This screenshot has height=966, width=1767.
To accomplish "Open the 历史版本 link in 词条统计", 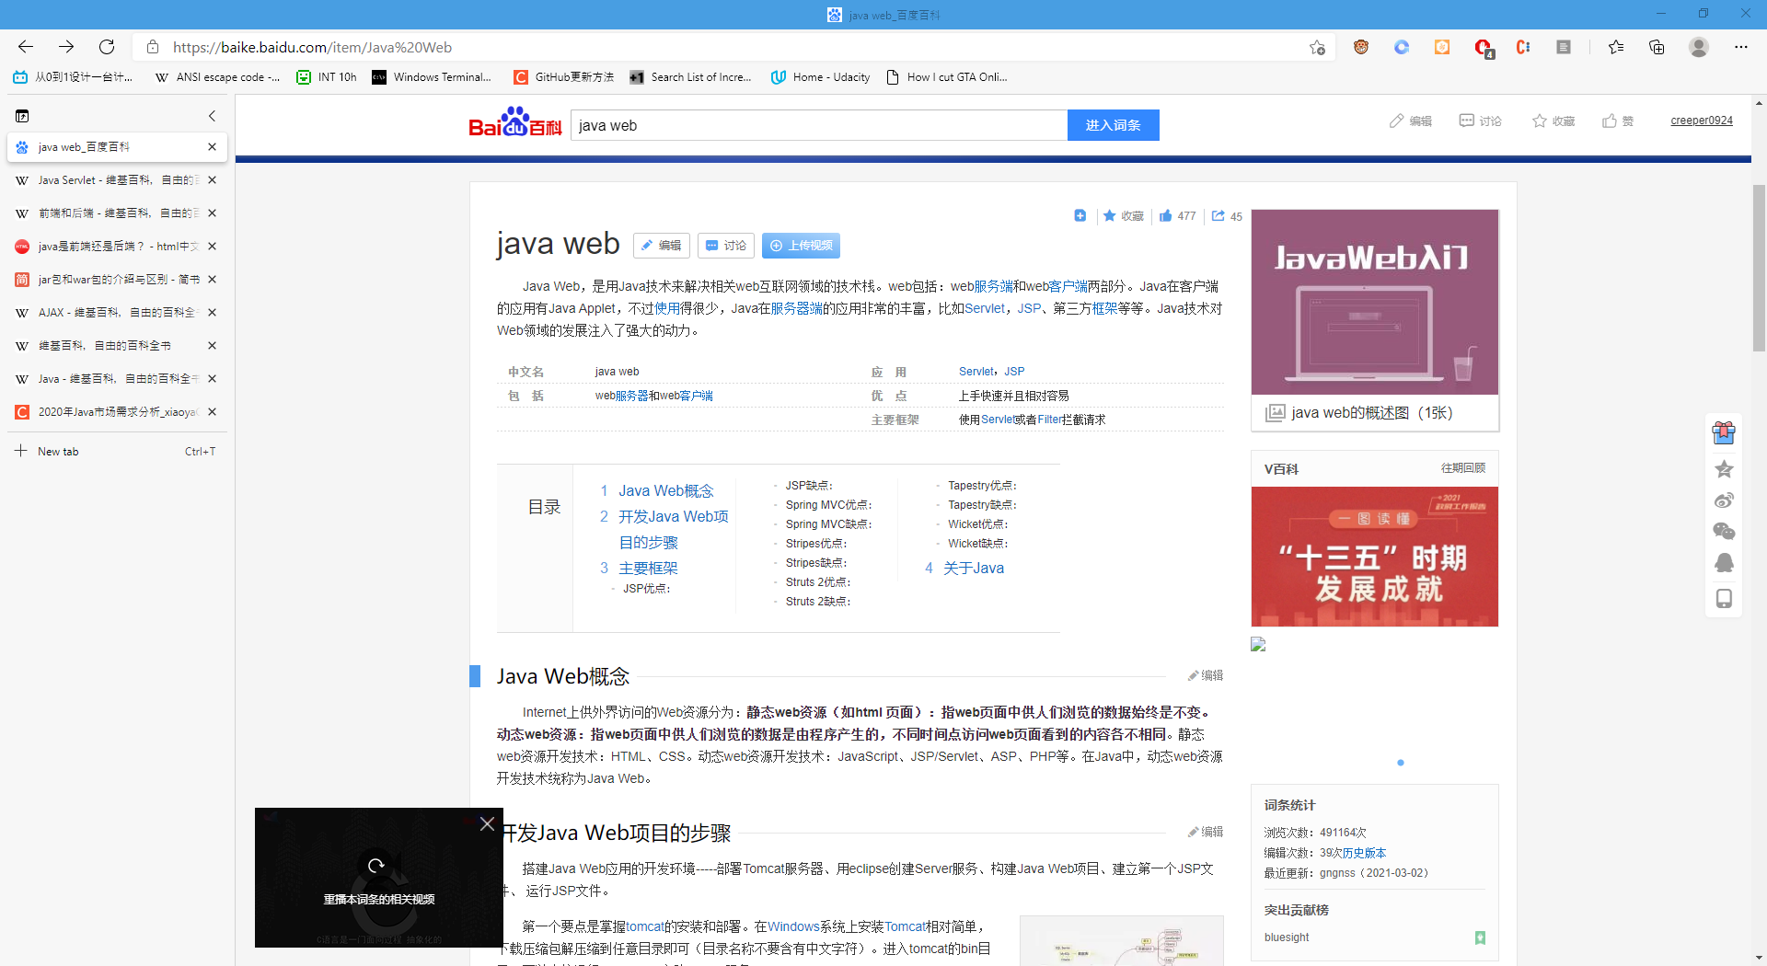I will pos(1366,852).
